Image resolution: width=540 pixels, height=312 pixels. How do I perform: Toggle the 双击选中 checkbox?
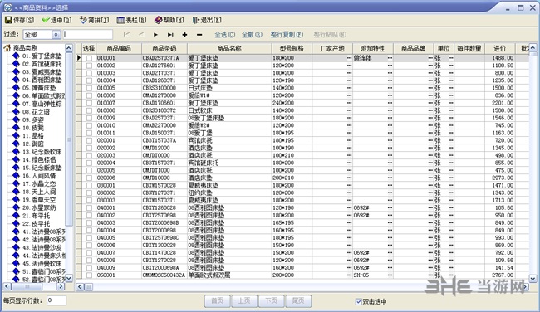359,302
